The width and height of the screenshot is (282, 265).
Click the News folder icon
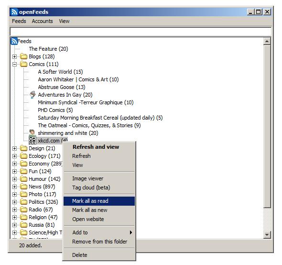(x=23, y=187)
